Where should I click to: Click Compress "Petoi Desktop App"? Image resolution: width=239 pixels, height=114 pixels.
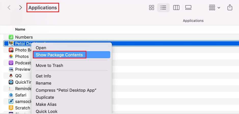click(x=66, y=90)
